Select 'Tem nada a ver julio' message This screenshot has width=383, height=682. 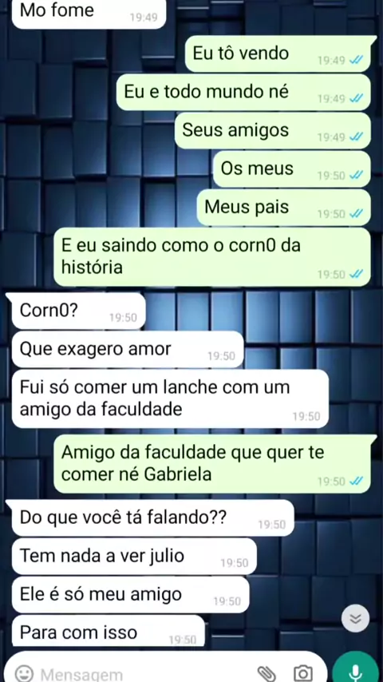(134, 557)
